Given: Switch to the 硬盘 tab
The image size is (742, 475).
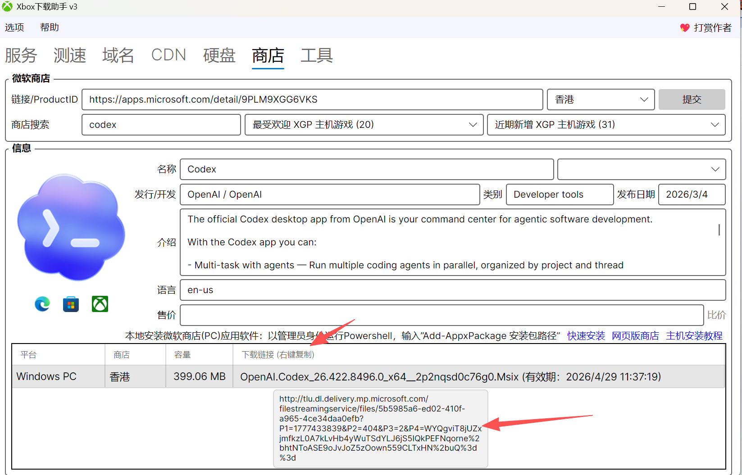Looking at the screenshot, I should [x=219, y=55].
